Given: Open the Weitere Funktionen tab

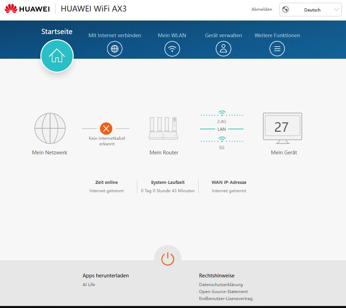Looking at the screenshot, I should (277, 35).
